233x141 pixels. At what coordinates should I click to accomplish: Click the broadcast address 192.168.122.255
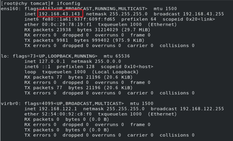[202, 109]
